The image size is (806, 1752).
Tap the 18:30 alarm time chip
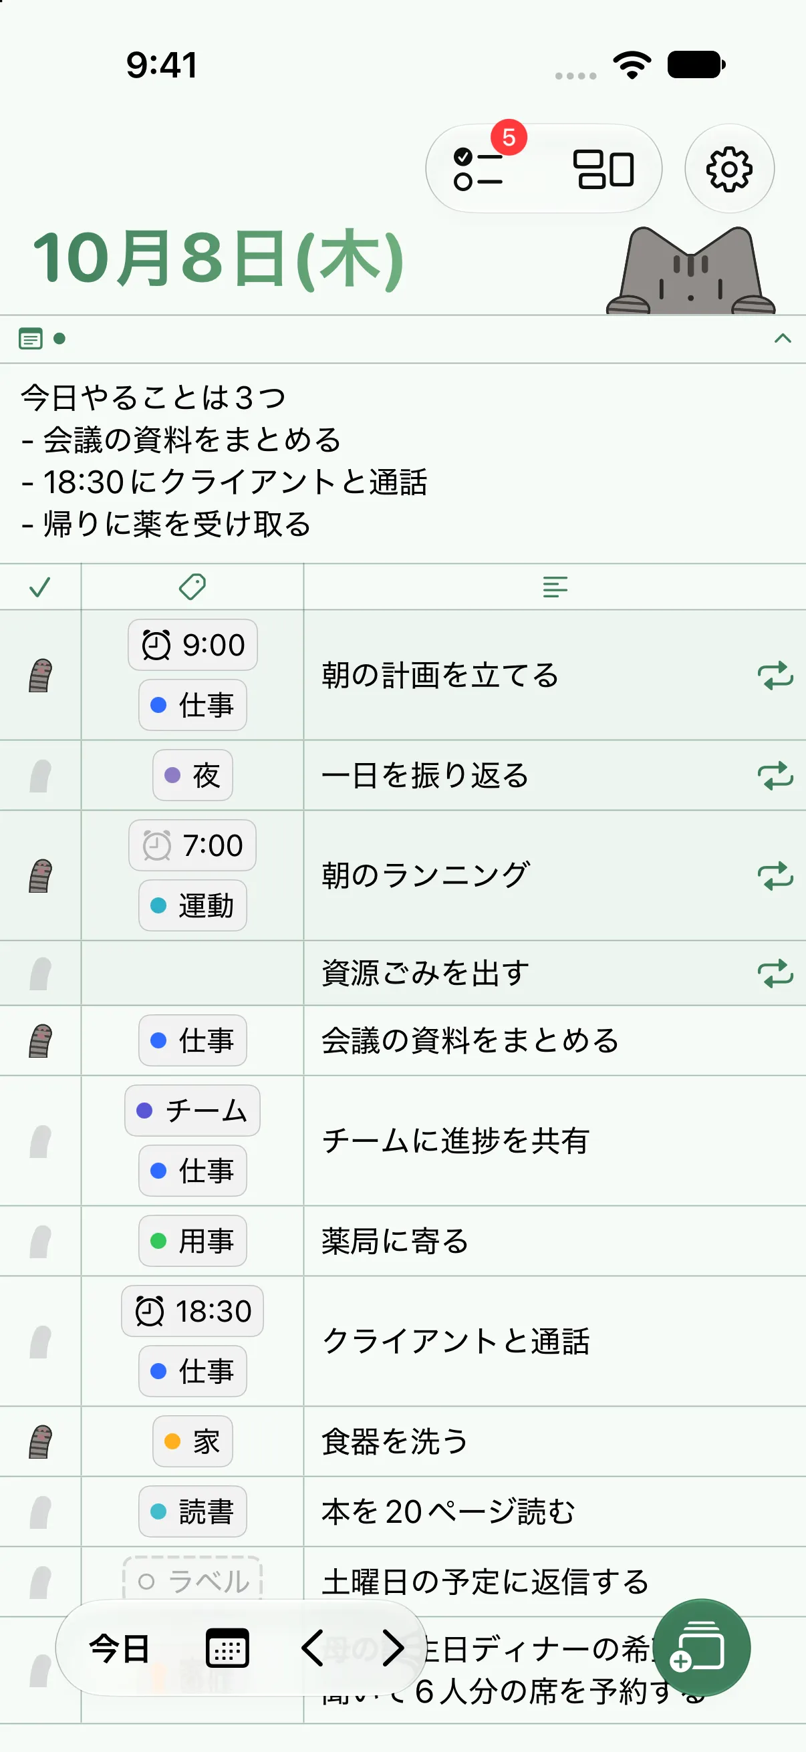[192, 1310]
